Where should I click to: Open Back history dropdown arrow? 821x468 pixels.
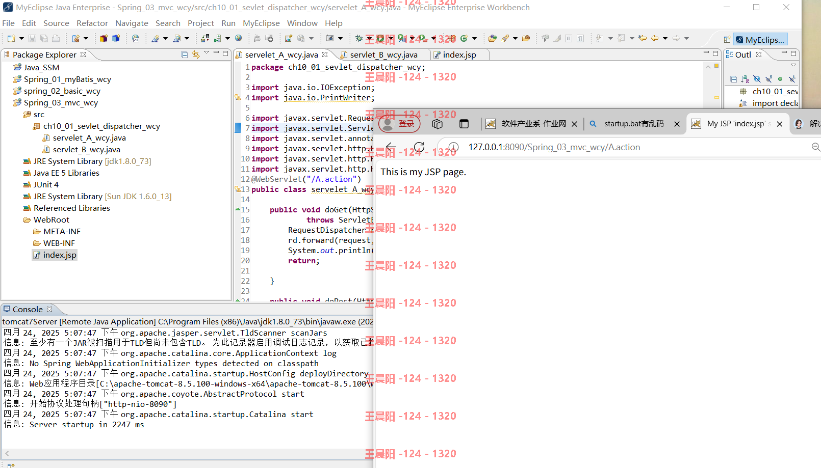[x=665, y=38]
